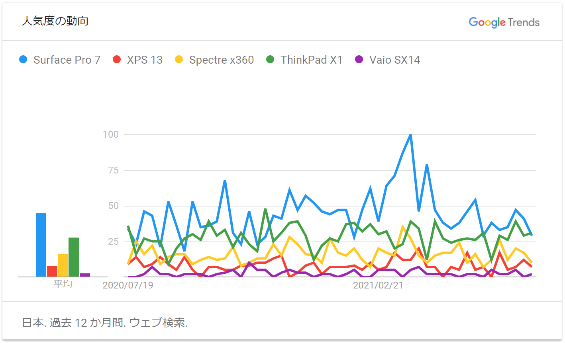Click the green ThinkPad X1 legend dot

pyautogui.click(x=270, y=60)
